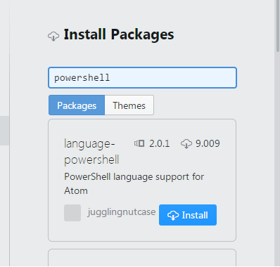Select the Packages search toggle
The height and width of the screenshot is (267, 280).
[x=77, y=105]
